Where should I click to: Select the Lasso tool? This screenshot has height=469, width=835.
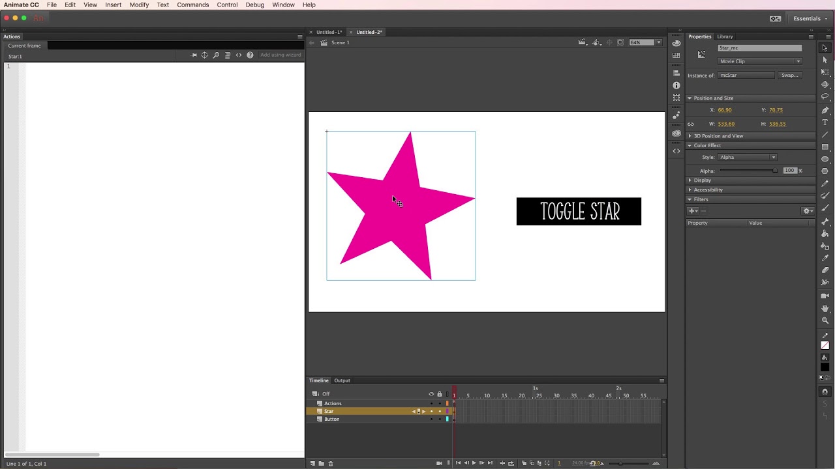tap(825, 97)
